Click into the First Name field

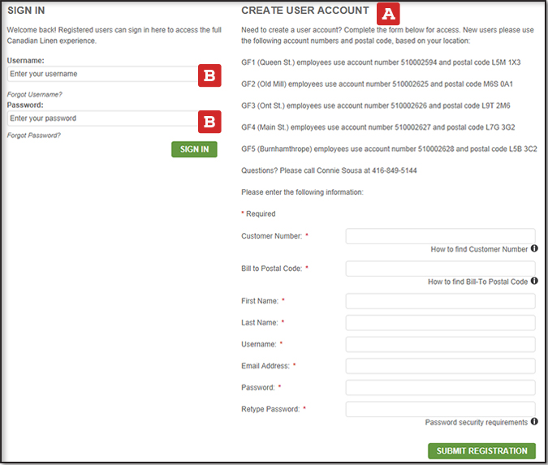point(440,301)
